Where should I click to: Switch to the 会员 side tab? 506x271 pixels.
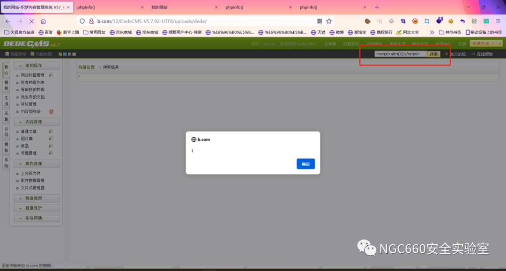click(6, 132)
